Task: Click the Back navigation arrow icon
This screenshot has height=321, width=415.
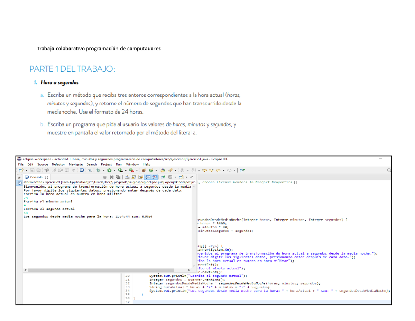Action: point(218,170)
